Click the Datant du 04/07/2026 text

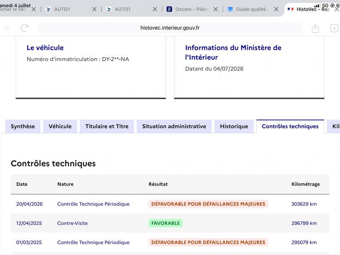[214, 69]
